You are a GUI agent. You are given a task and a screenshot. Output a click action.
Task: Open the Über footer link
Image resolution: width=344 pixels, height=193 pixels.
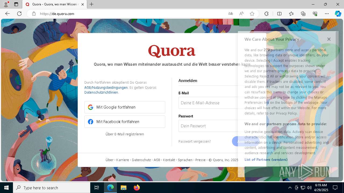click(109, 160)
